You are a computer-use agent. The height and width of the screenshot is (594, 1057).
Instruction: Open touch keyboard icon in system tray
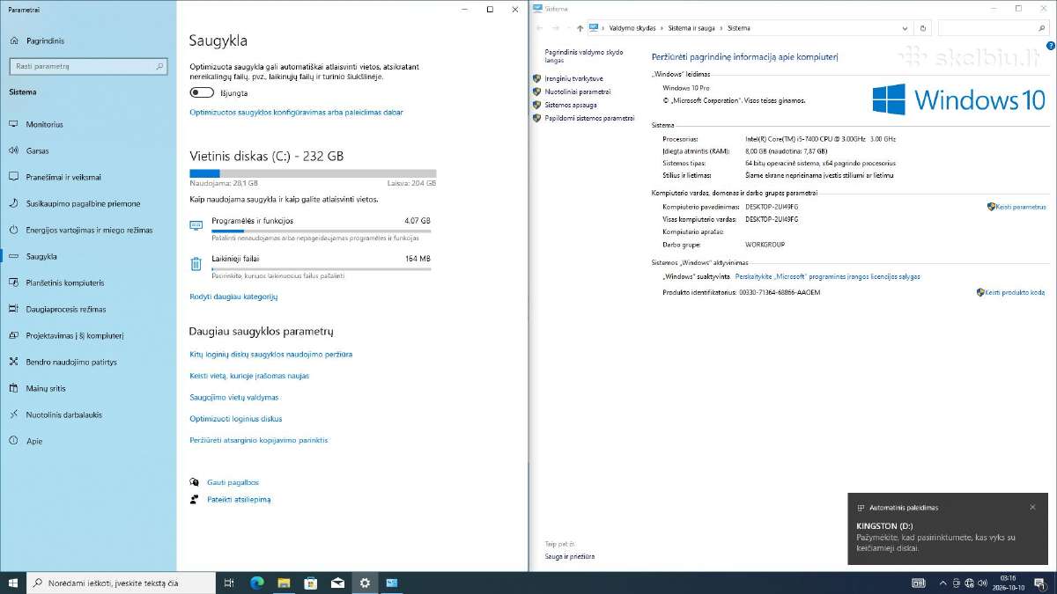click(919, 583)
